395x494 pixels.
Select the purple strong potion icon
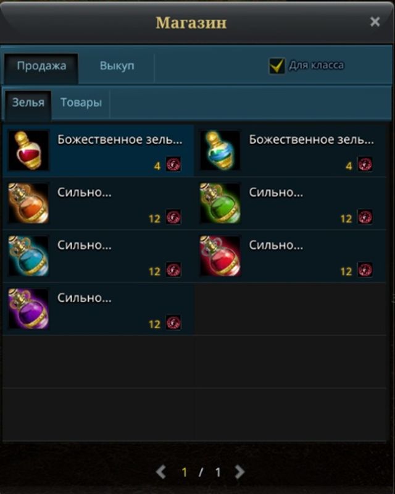[28, 309]
